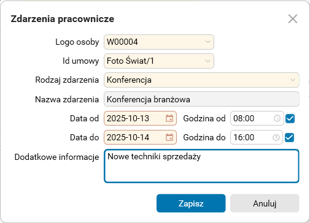The width and height of the screenshot is (310, 223).
Task: Click the Nazwa zdarzenia field
Action: click(x=201, y=99)
